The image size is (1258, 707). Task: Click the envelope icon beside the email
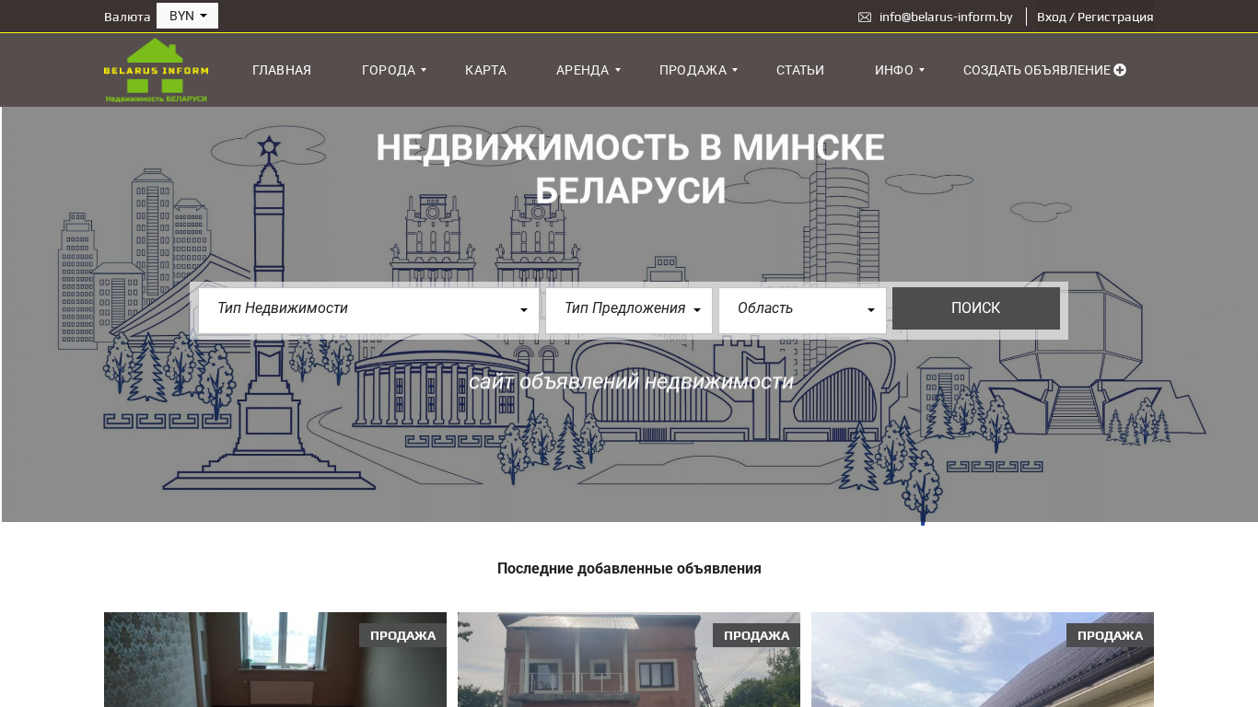point(865,17)
